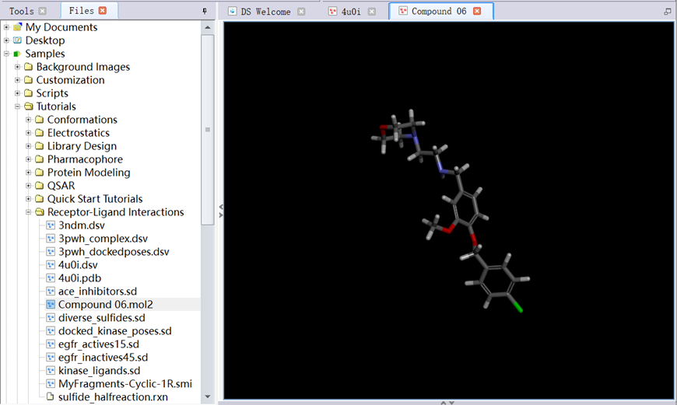Click the 4u0i.pdb file icon
Image resolution: width=677 pixels, height=405 pixels.
click(51, 278)
